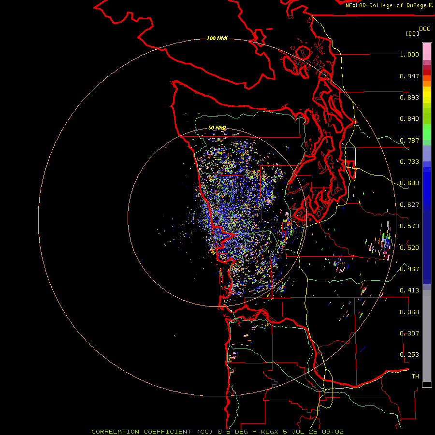Click the 0.253 scale value
This screenshot has height=435, width=435.
click(409, 355)
